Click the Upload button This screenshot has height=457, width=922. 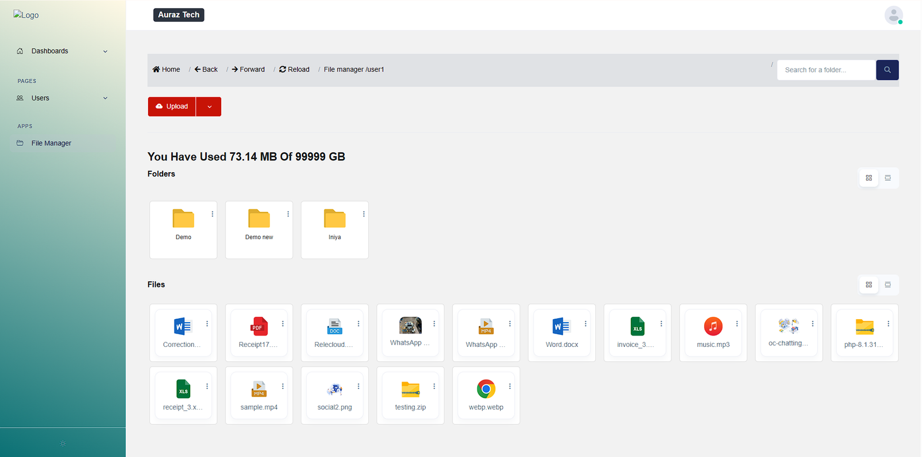172,107
